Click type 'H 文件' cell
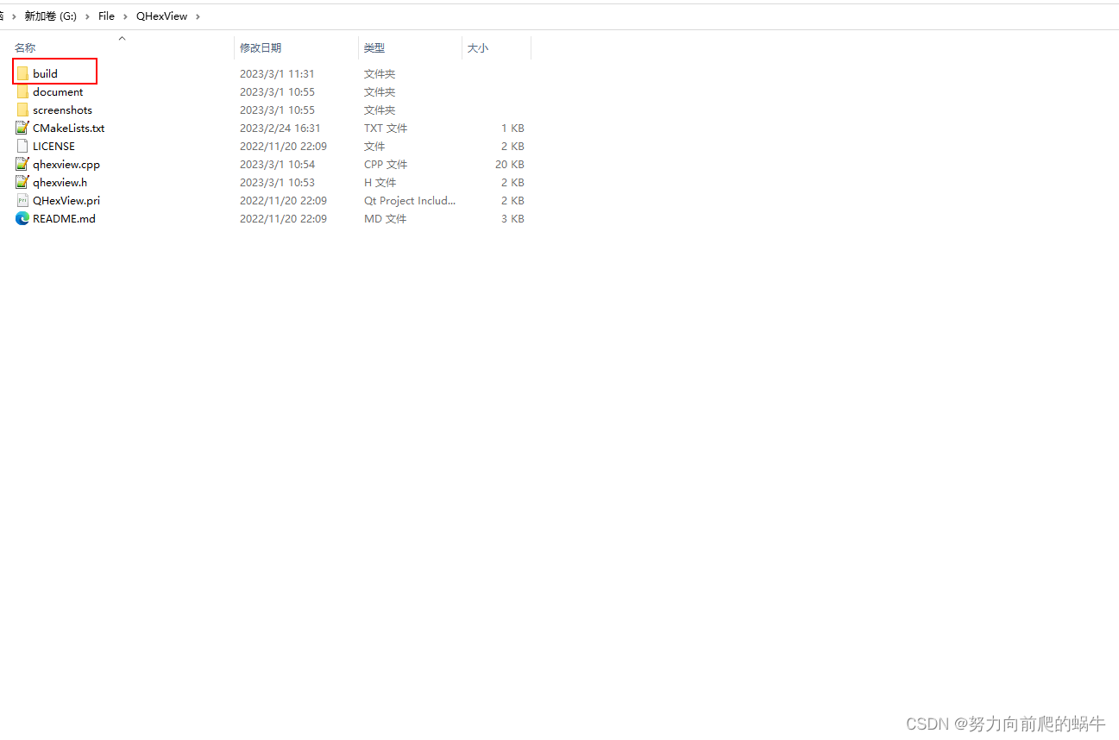 (x=380, y=182)
